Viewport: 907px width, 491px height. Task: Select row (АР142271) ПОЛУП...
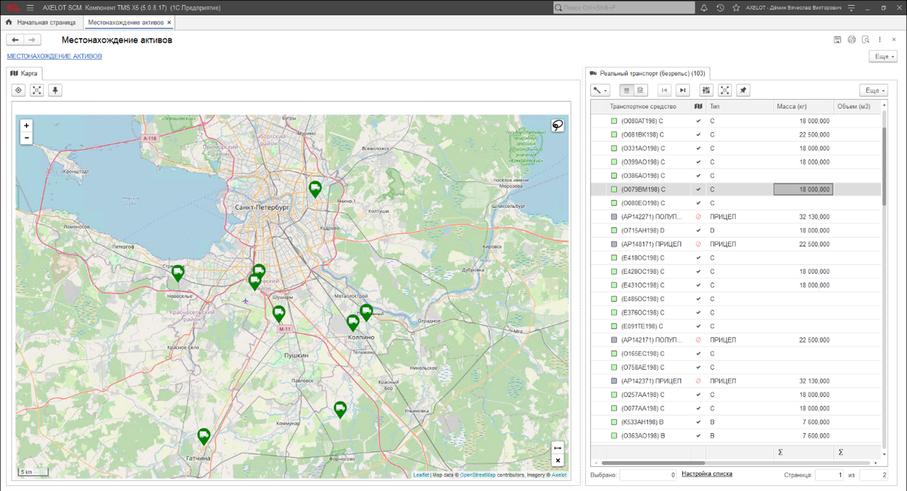tap(736, 216)
